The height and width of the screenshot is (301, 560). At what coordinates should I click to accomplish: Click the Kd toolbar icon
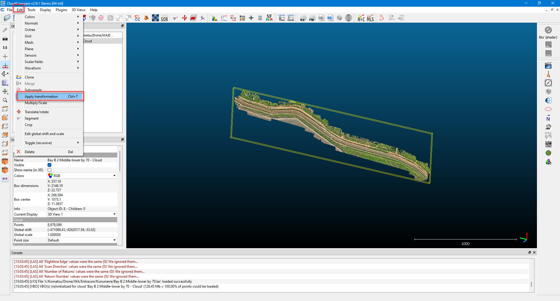click(303, 18)
